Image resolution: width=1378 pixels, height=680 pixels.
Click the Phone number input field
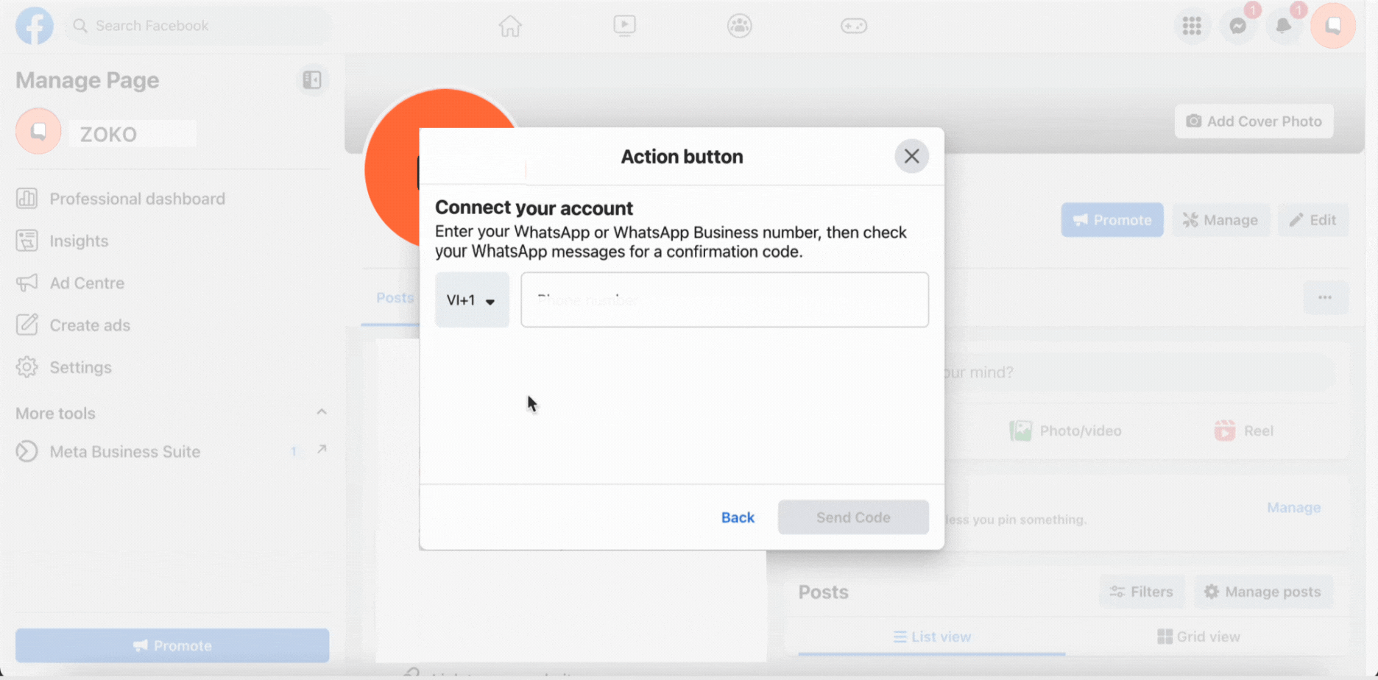coord(724,300)
